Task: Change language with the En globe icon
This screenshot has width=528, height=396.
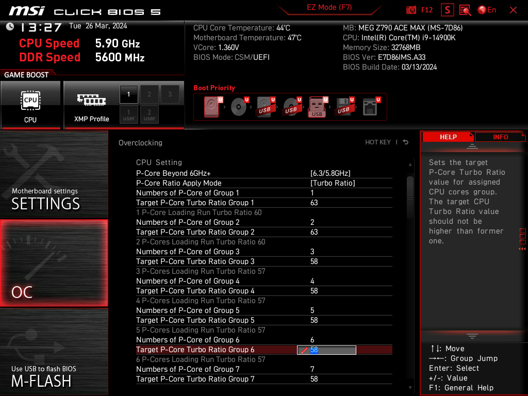Action: [487, 10]
